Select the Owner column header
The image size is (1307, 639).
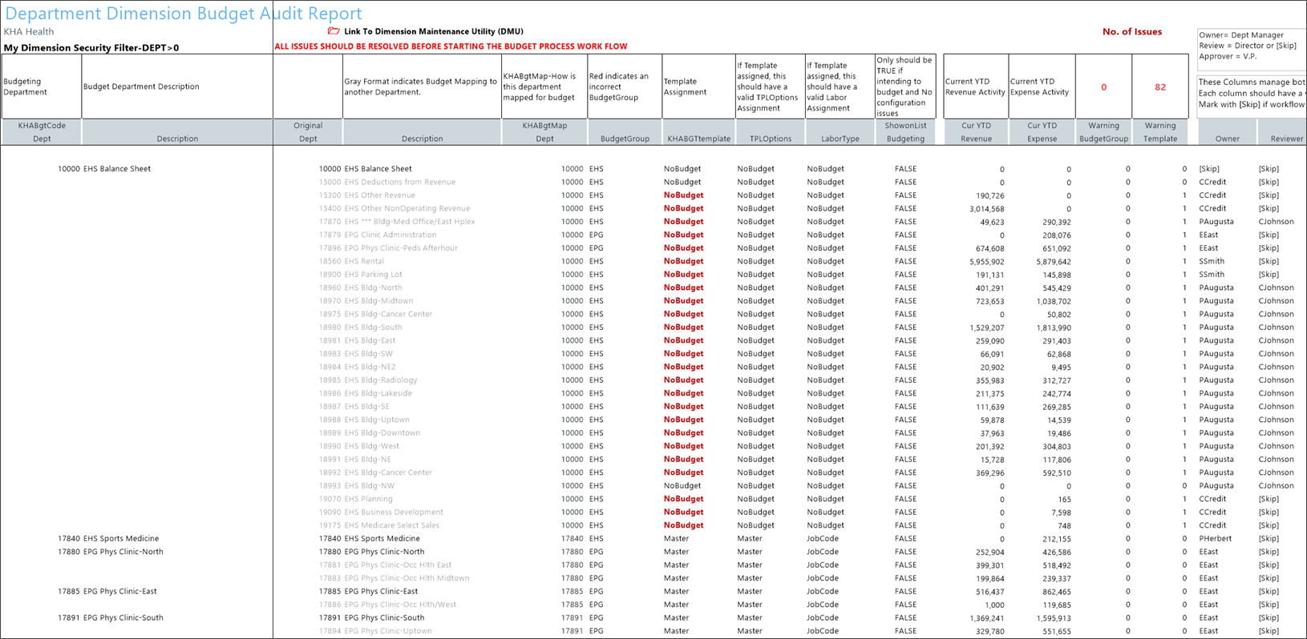pyautogui.click(x=1227, y=139)
